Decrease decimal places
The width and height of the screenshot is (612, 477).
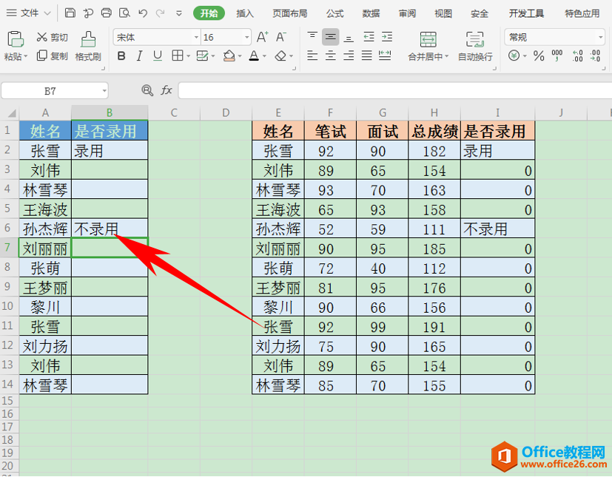pyautogui.click(x=595, y=55)
